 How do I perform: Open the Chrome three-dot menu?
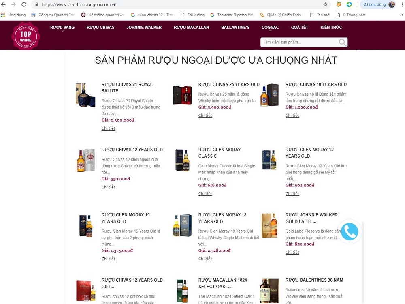click(x=402, y=4)
